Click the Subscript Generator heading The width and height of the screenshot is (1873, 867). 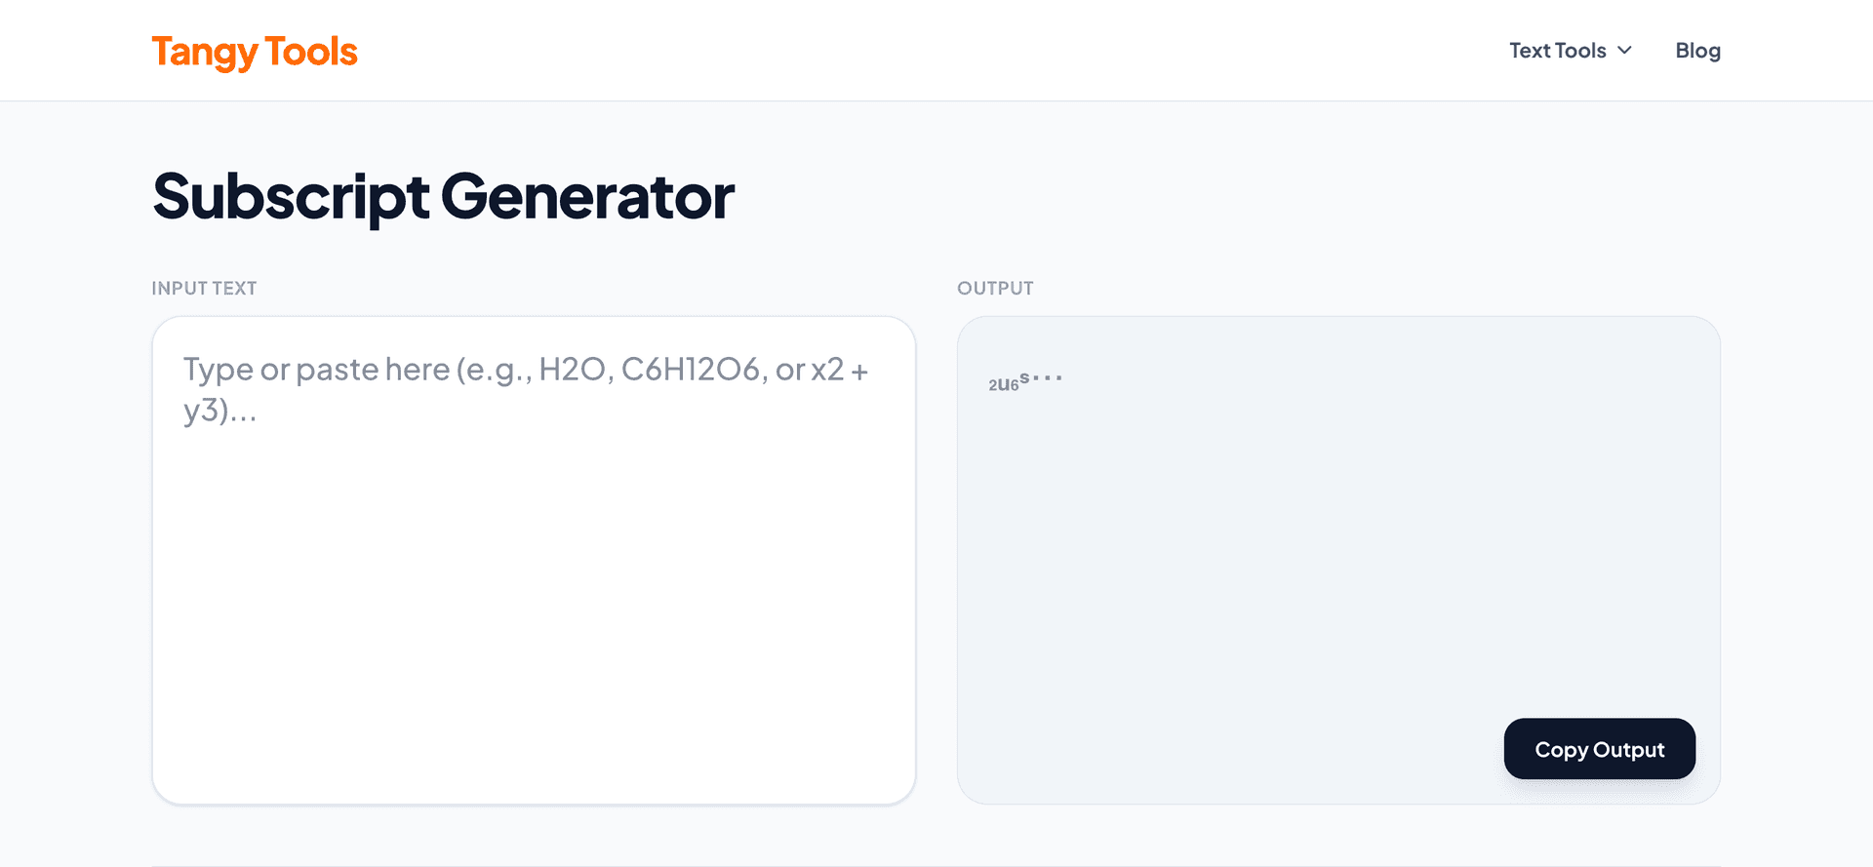(x=444, y=196)
